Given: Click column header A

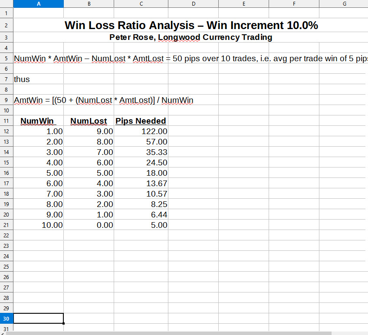Looking at the screenshot, I should [39, 4].
